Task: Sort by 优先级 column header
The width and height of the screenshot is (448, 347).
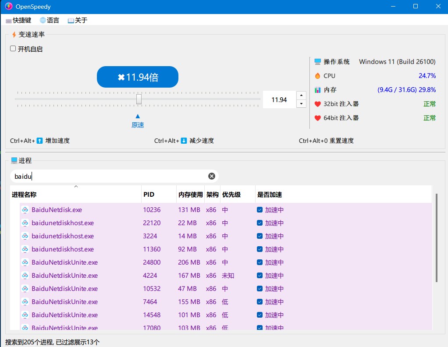Action: (238, 195)
